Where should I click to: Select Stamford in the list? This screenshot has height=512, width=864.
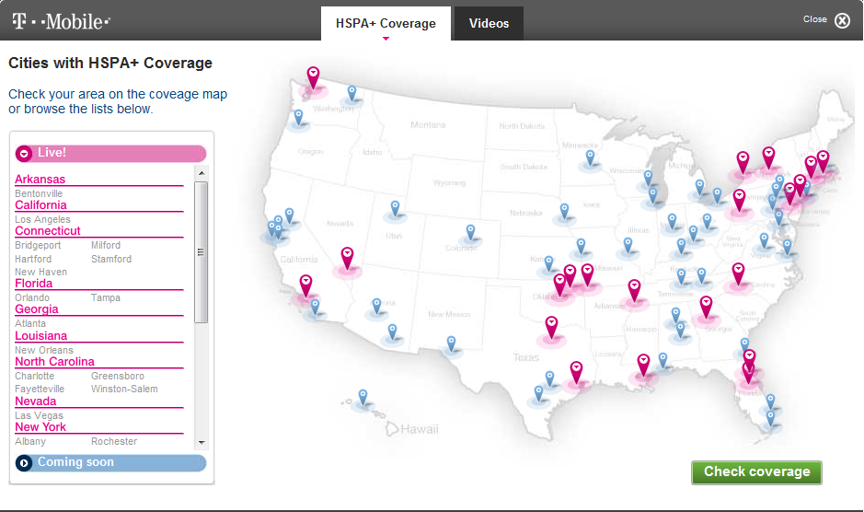point(111,260)
